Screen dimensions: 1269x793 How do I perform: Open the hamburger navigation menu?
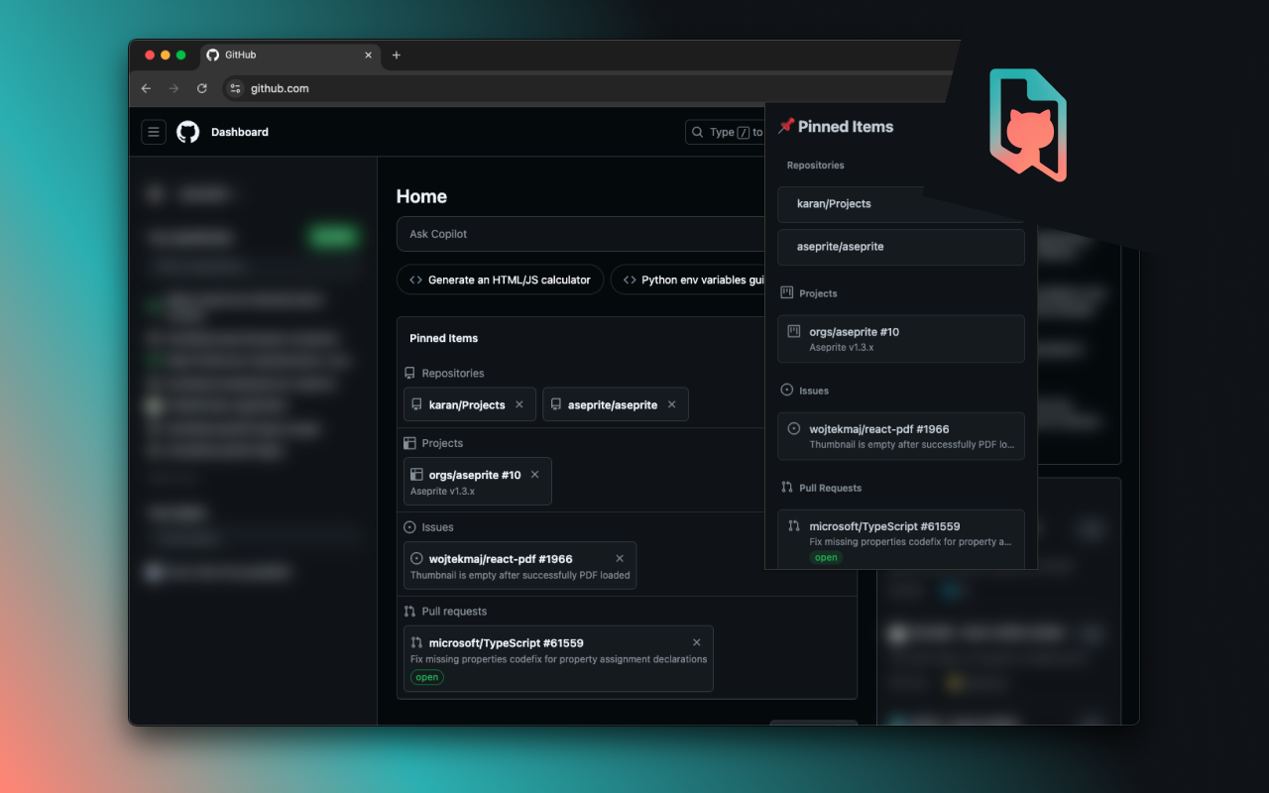pos(154,132)
